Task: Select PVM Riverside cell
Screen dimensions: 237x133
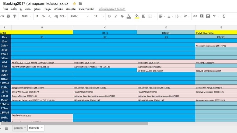Action: tap(216, 33)
